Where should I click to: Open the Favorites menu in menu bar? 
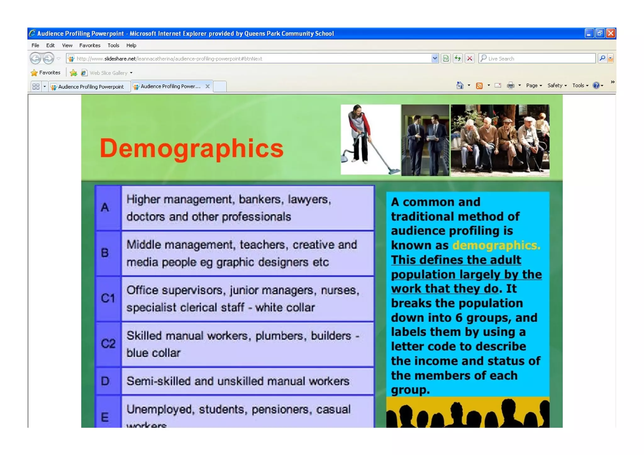point(90,45)
